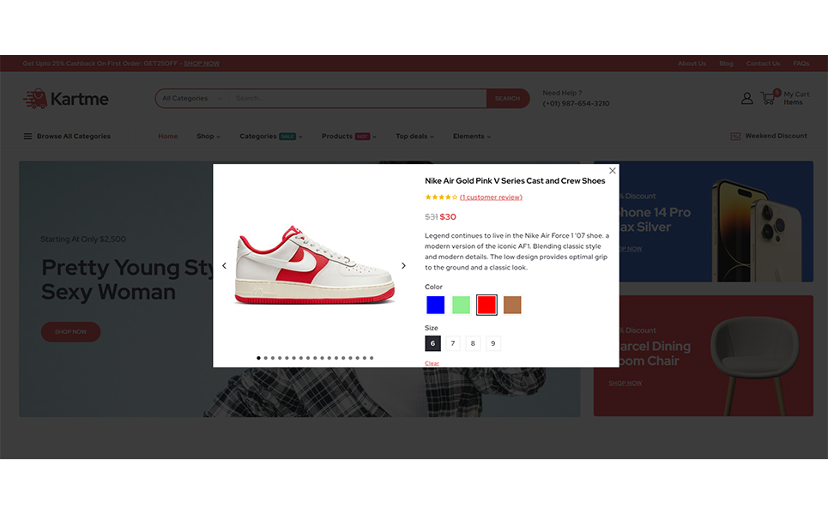The height and width of the screenshot is (515, 828).
Task: Select shoe size 7
Action: coord(452,343)
